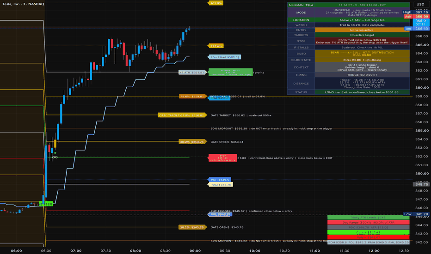Select the PMH $349.3 blue tag
Image resolution: width=431 pixels, height=254 pixels.
click(220, 180)
